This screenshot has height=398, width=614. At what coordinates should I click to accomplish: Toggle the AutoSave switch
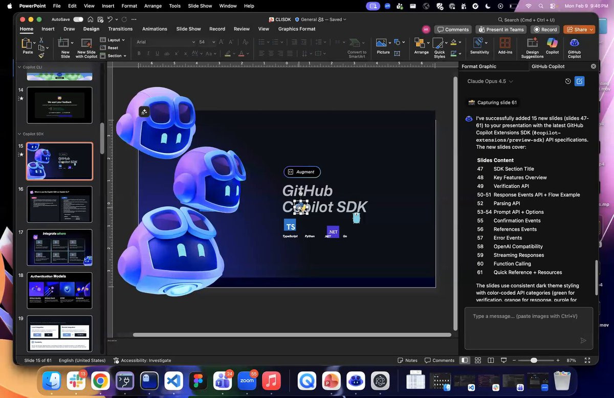78,19
